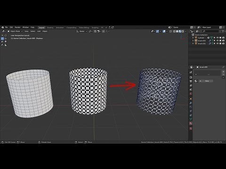Image resolution: width=226 pixels, height=169 pixels.
Task: Select the Measure tool
Action: pyautogui.click(x=6, y=45)
